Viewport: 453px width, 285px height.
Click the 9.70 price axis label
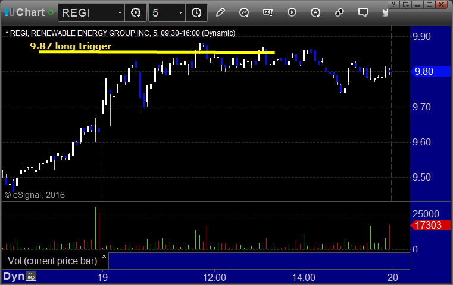[x=421, y=107]
